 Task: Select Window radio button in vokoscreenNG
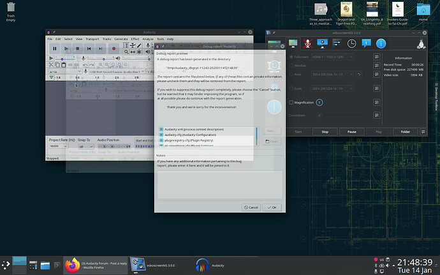click(291, 66)
